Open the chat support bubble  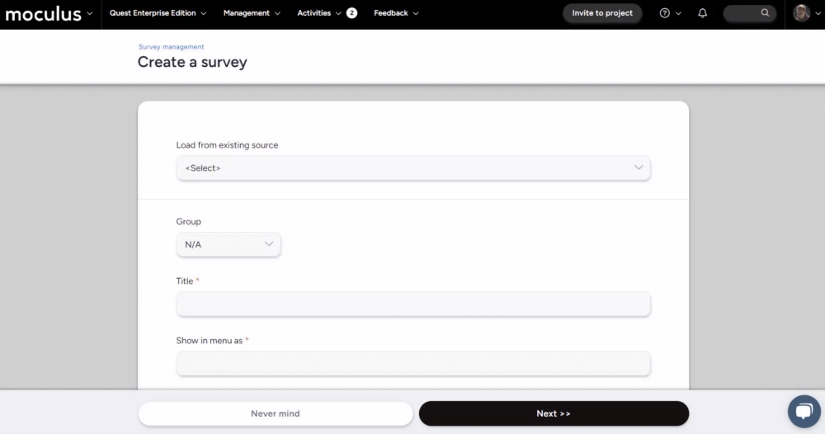point(804,411)
